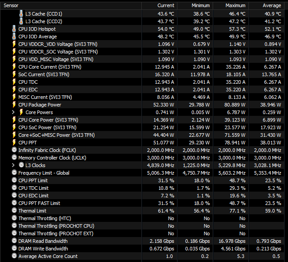Screen dimensions: 288x262
Task: Click the lightning icon next to CPU EDC
Action: pos(14,90)
